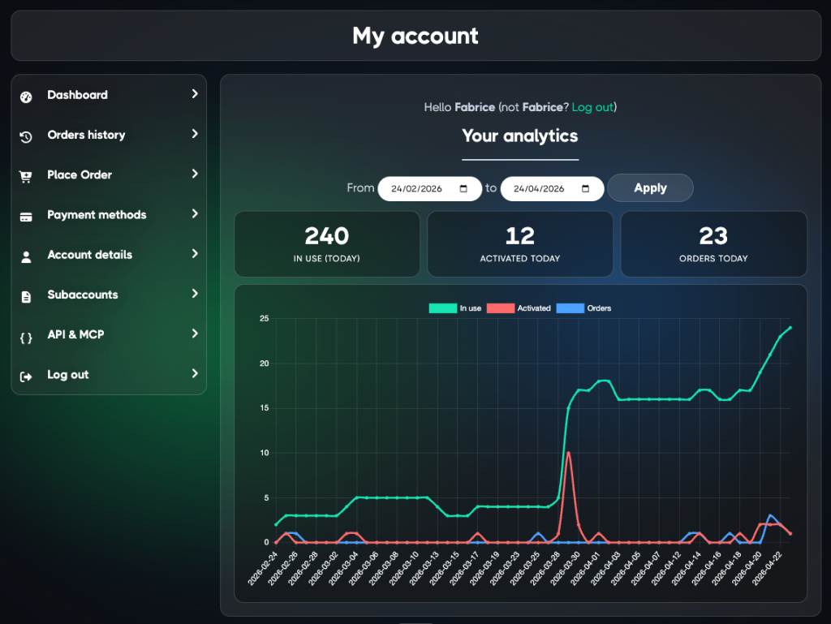Expand the Payment methods chevron arrow
The image size is (831, 624).
point(195,214)
